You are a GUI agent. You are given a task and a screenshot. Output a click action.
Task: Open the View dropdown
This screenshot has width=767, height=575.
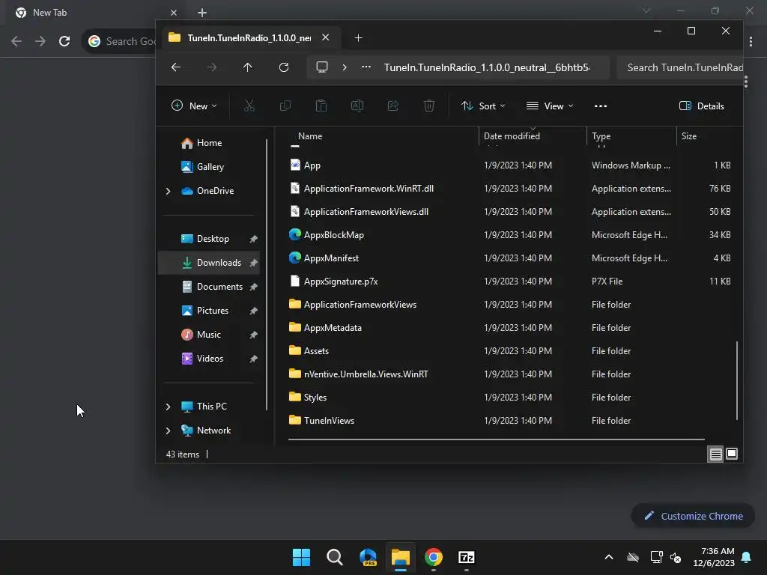tap(550, 106)
